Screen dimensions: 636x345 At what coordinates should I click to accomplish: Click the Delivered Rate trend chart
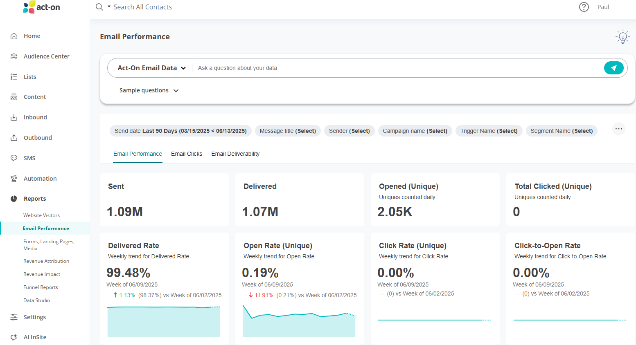pyautogui.click(x=164, y=321)
